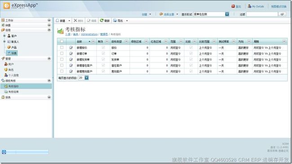The width and height of the screenshot is (292, 164).
Task: Click the green chart icon beside 考核指标 title
Action: click(60, 31)
